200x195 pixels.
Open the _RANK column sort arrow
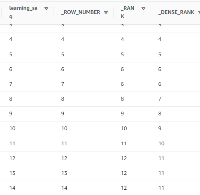143,9
